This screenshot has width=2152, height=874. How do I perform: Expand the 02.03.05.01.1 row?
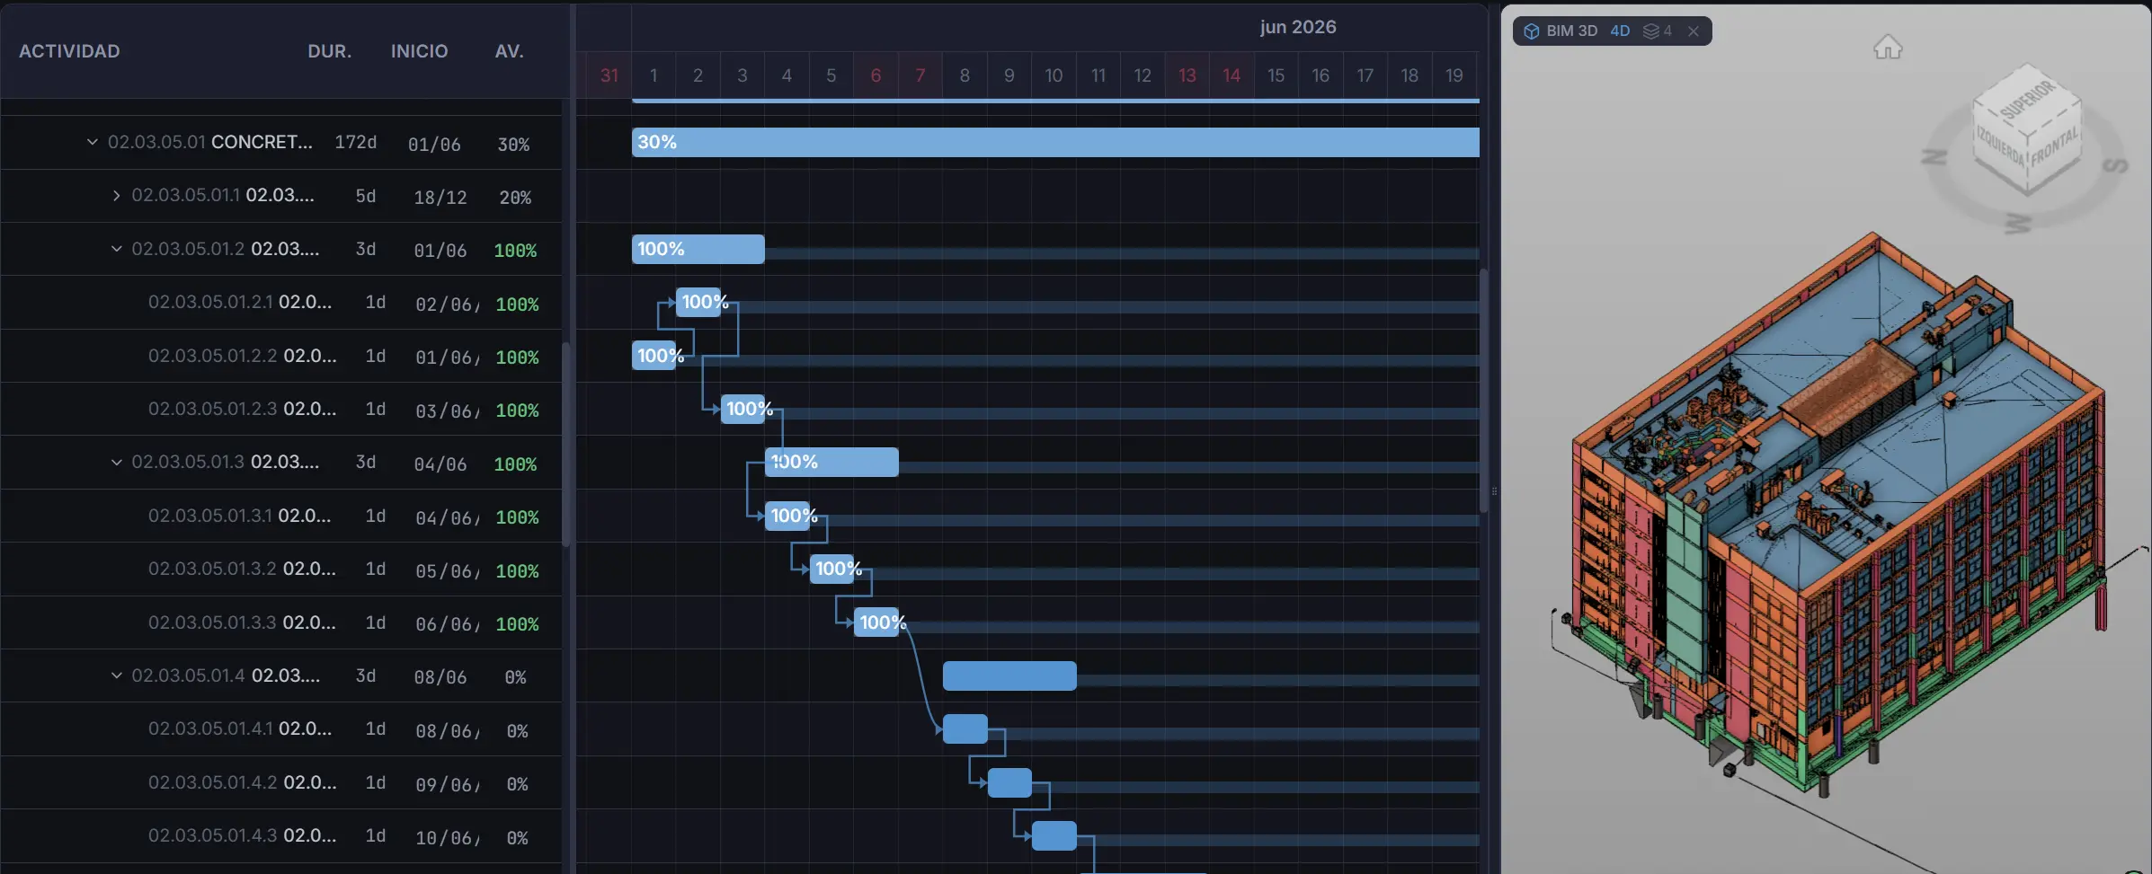pyautogui.click(x=116, y=195)
